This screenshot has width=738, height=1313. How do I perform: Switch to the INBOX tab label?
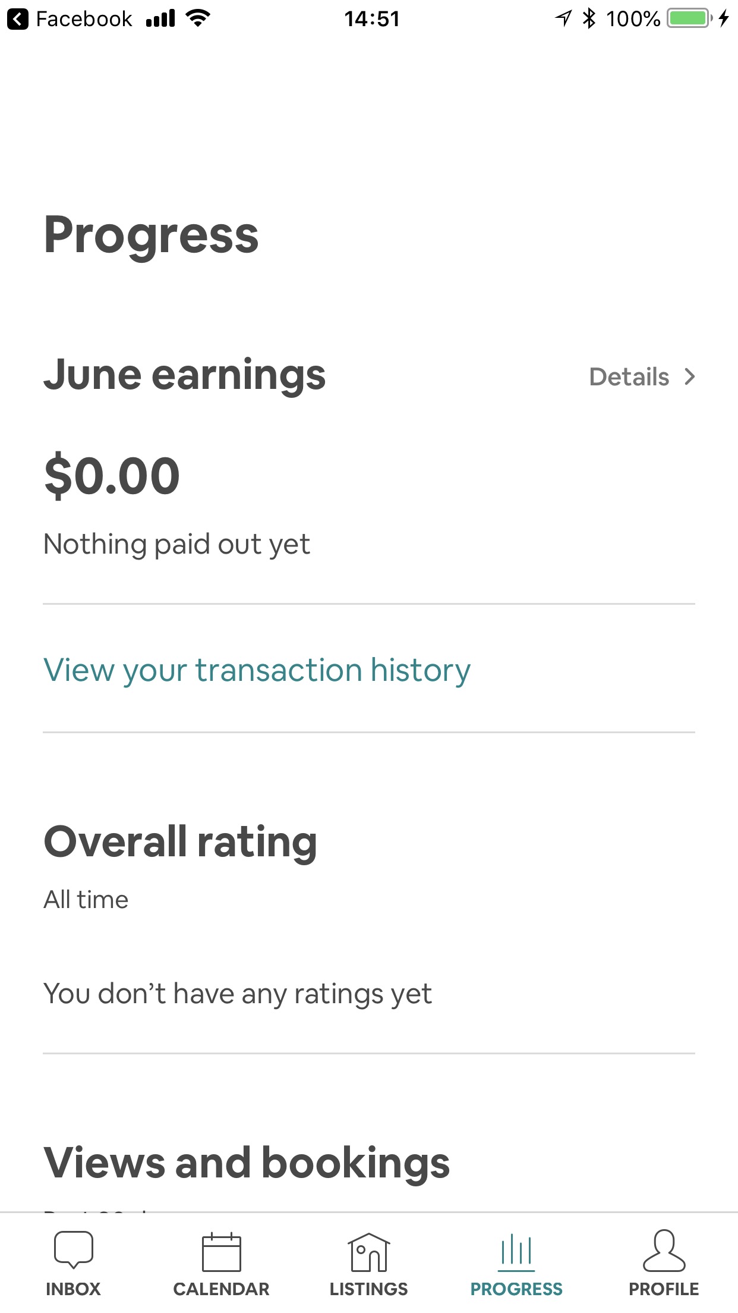[73, 1289]
